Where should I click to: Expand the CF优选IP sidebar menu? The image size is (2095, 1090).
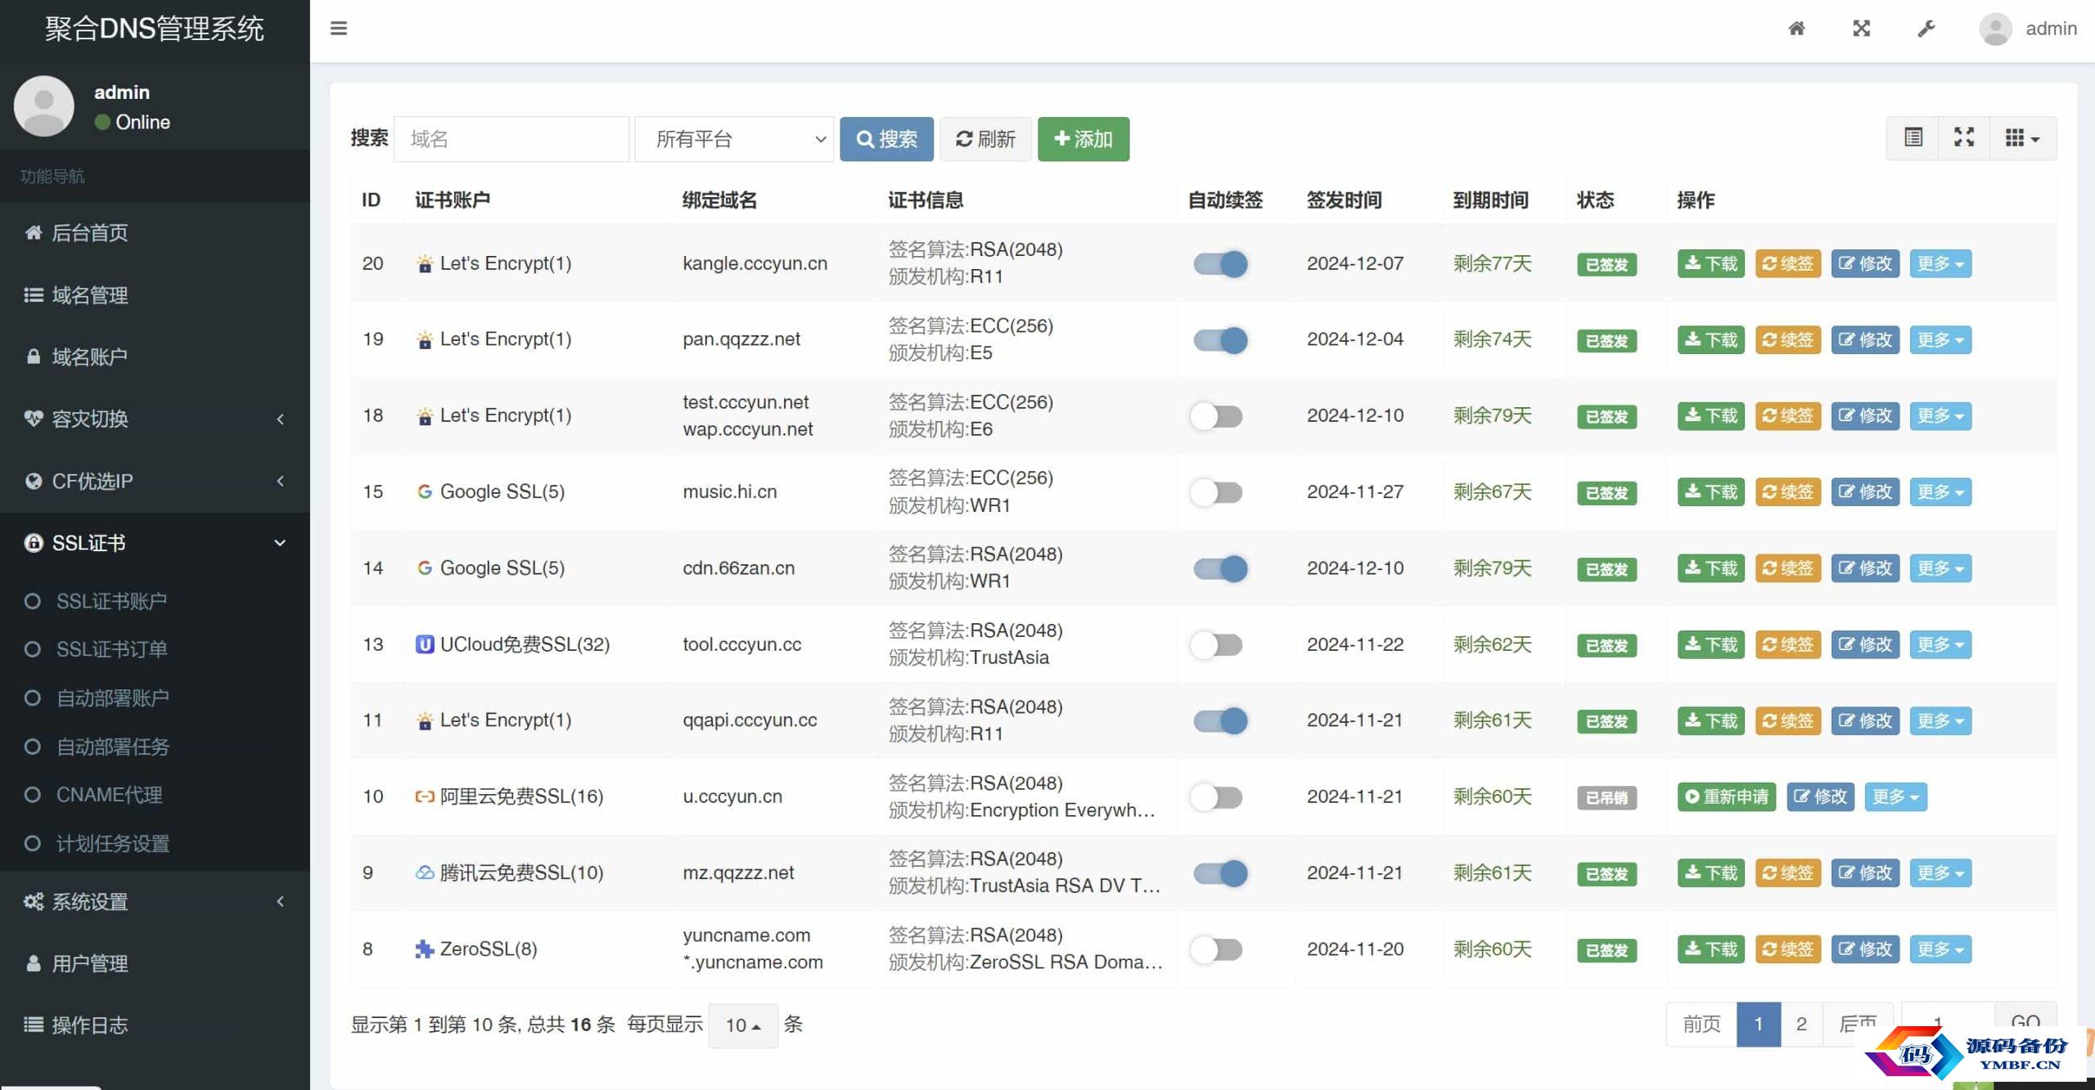pos(155,481)
